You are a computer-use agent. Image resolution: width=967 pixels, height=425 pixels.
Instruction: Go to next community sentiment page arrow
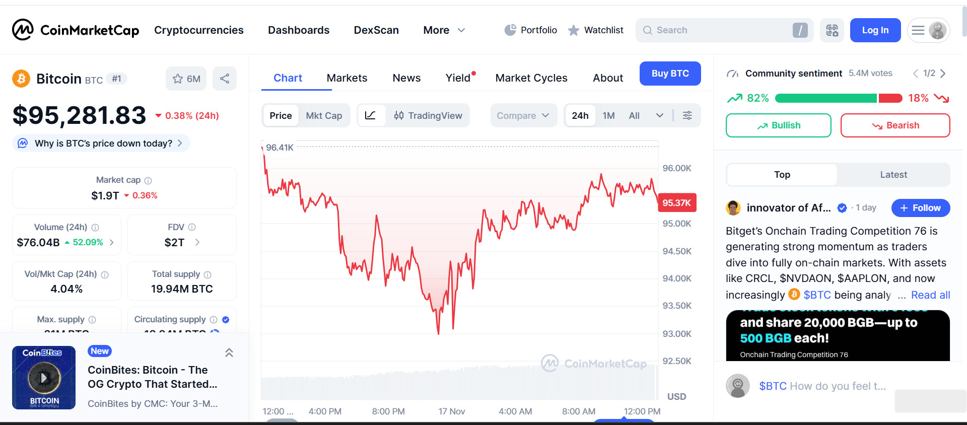(x=943, y=74)
